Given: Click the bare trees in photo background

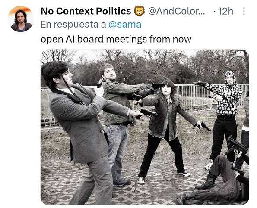Looking at the screenshot, I should [145, 65].
